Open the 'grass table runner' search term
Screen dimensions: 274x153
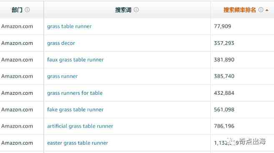[69, 26]
